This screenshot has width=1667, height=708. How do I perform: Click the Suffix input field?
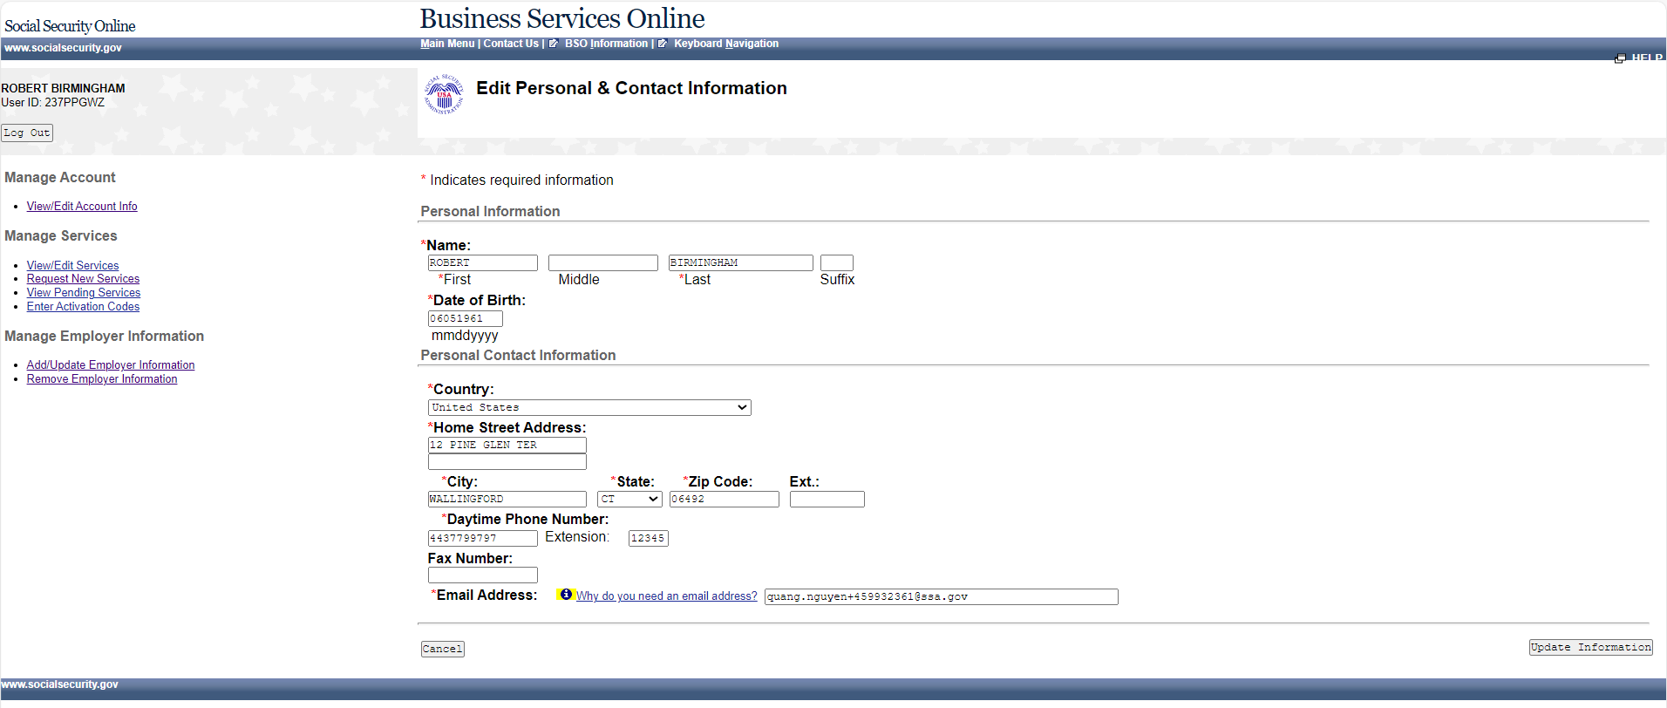click(x=837, y=262)
